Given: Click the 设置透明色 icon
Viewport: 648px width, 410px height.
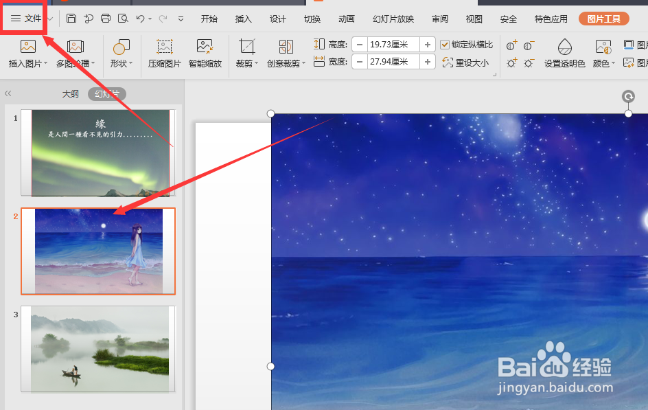Looking at the screenshot, I should tap(564, 47).
